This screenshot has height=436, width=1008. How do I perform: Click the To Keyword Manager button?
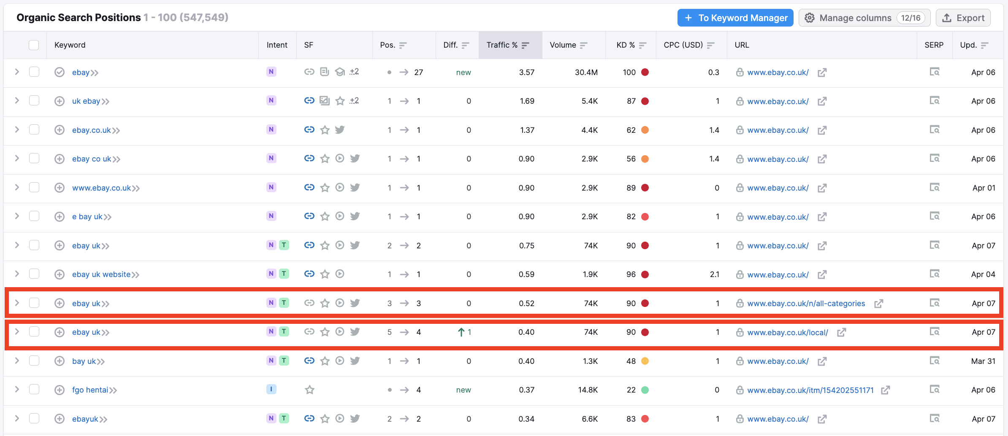point(735,18)
